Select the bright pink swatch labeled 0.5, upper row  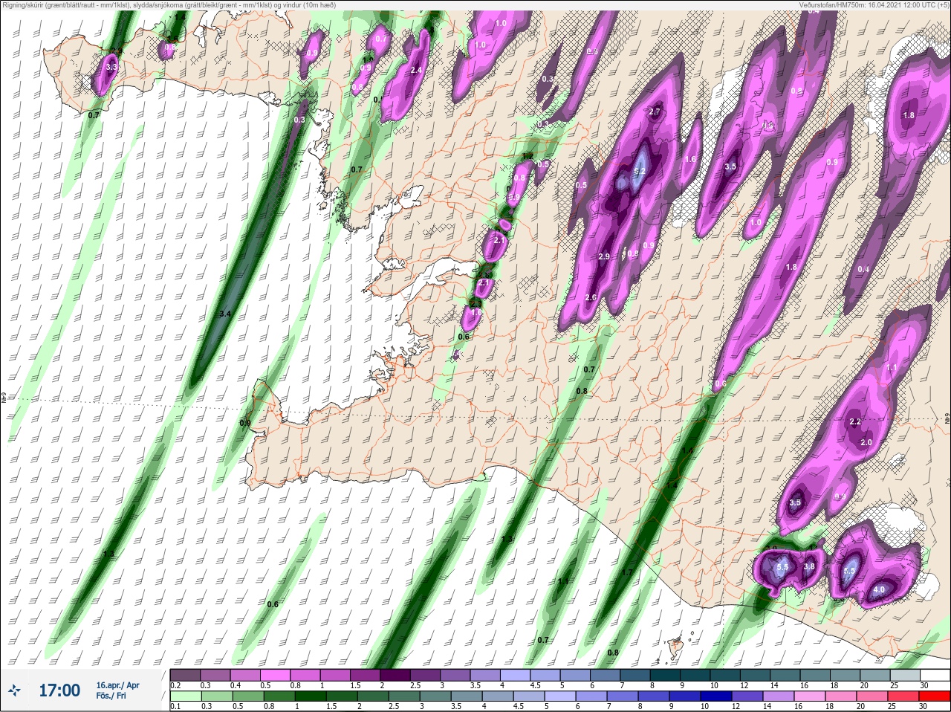276,675
